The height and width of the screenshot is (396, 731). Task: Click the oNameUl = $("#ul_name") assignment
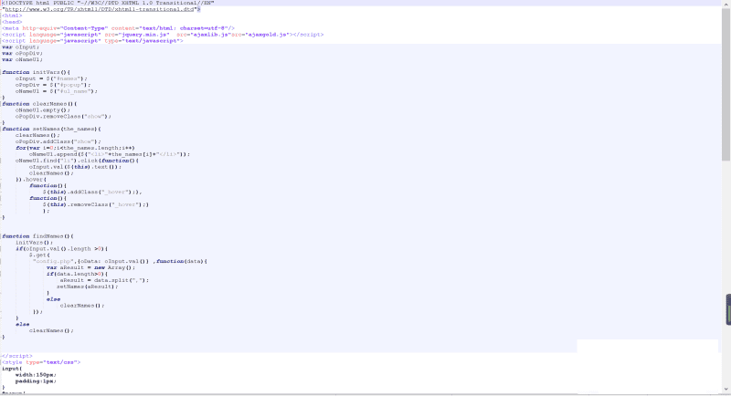[57, 91]
